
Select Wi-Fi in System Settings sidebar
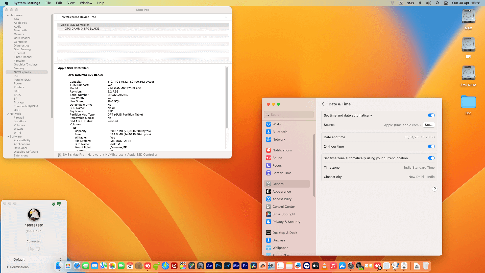click(287, 124)
